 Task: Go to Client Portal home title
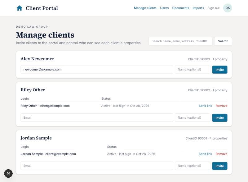pyautogui.click(x=42, y=8)
